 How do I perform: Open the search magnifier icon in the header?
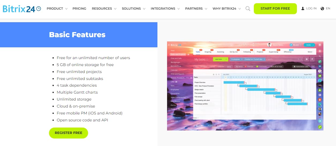(248, 9)
